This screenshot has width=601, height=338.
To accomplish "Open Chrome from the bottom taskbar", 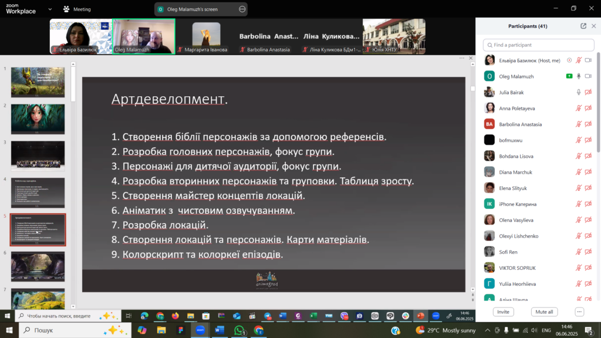I will pyautogui.click(x=259, y=330).
